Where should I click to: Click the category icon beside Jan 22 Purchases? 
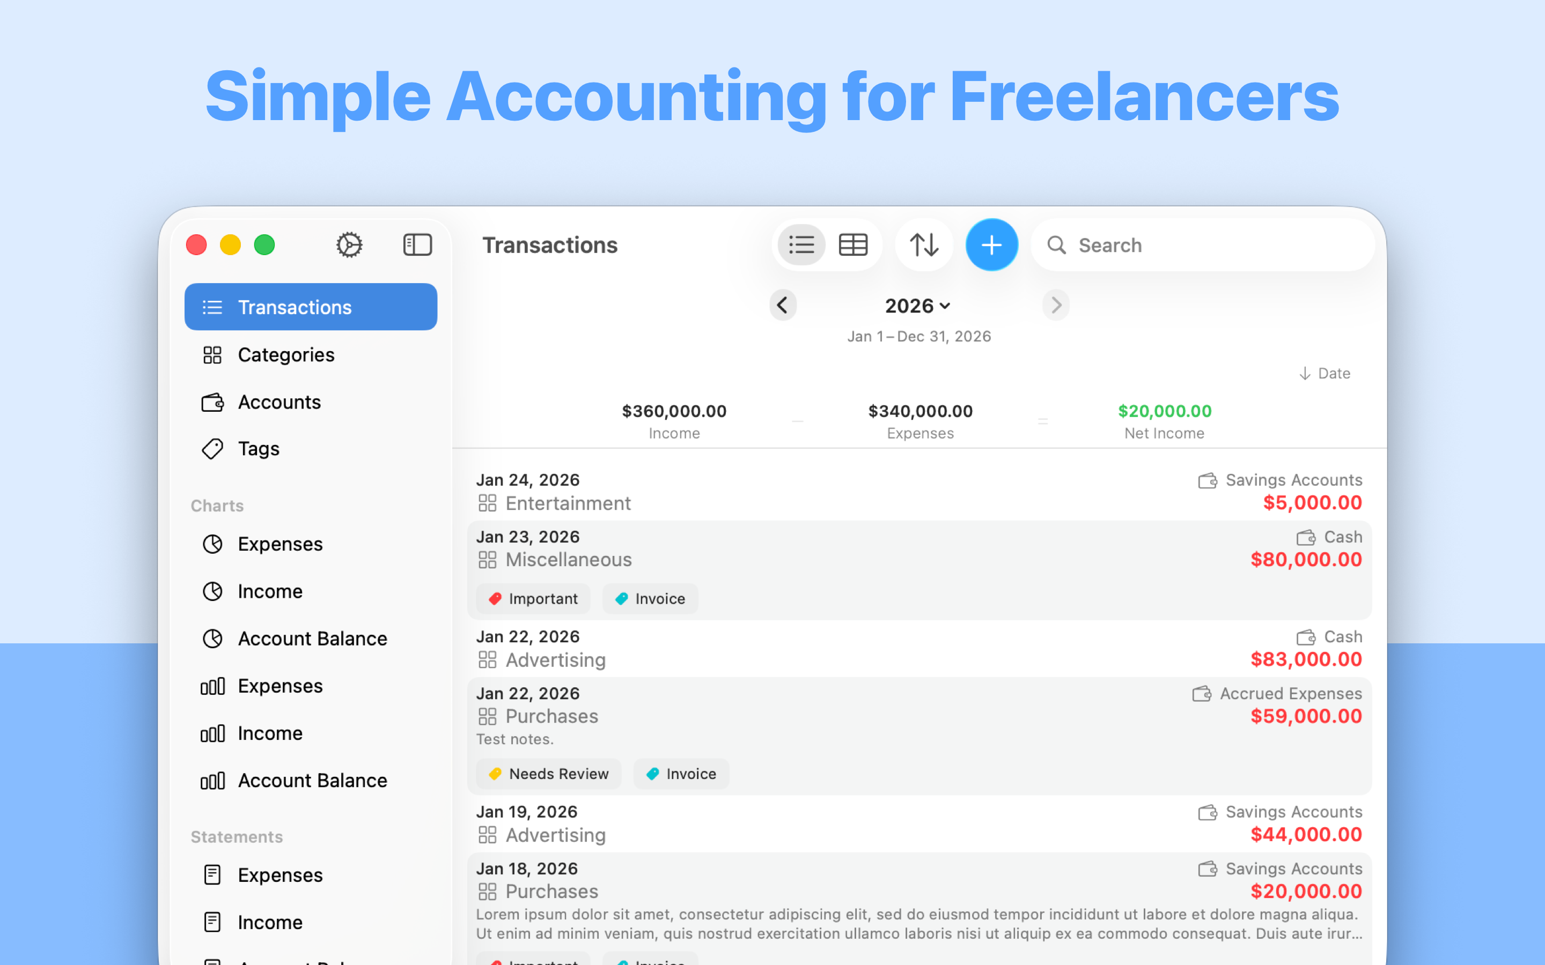[x=487, y=717]
